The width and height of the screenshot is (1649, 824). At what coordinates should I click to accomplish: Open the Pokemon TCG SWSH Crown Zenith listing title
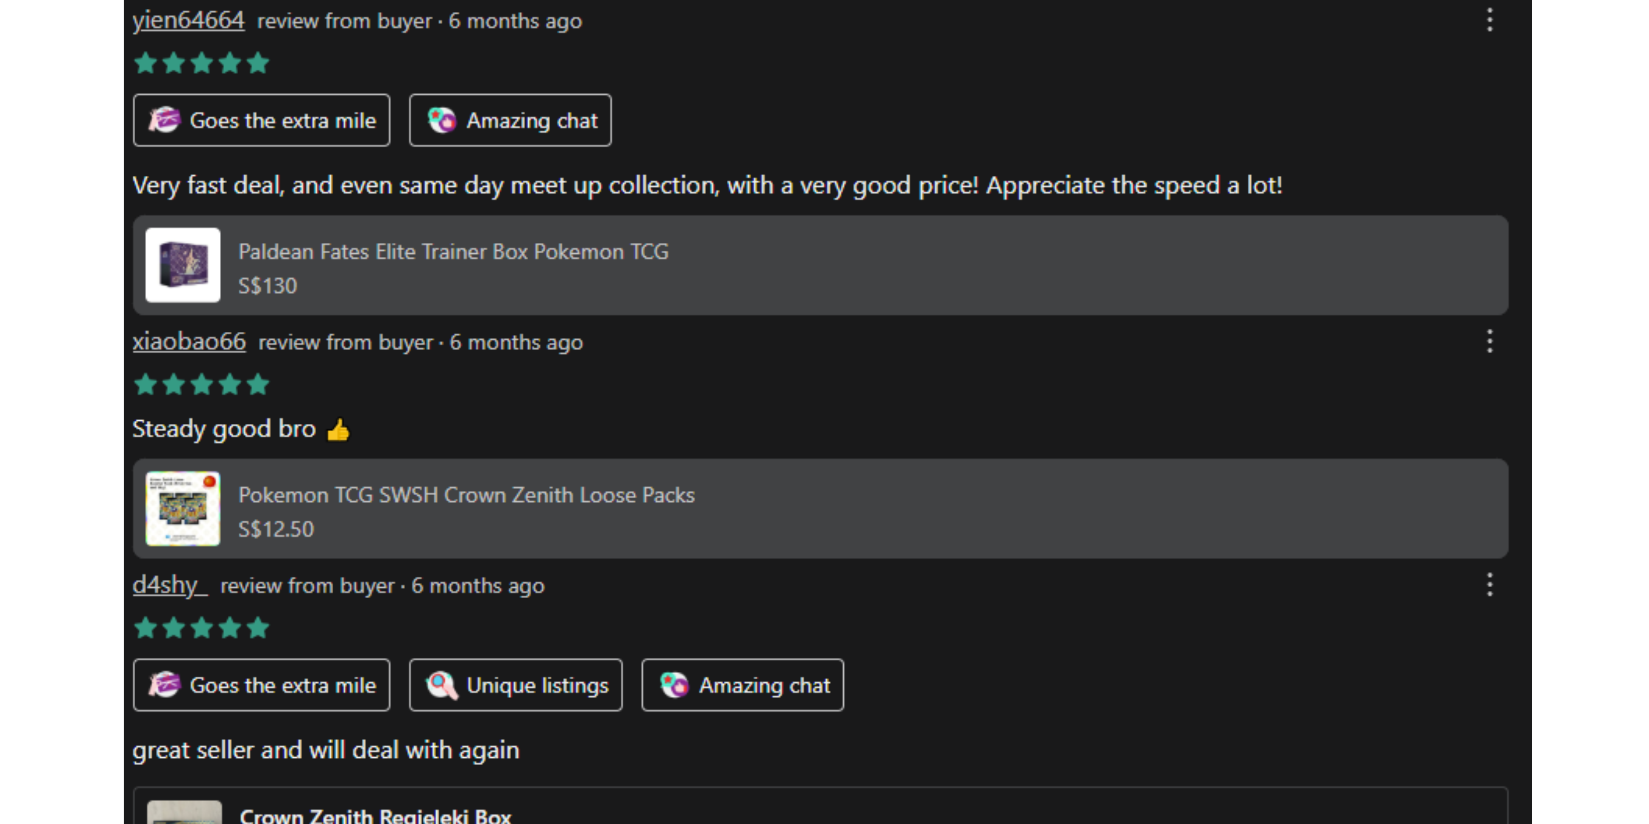[466, 495]
